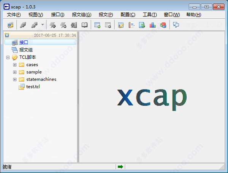Open the dropdown arrow next to plug icon

coord(43,24)
